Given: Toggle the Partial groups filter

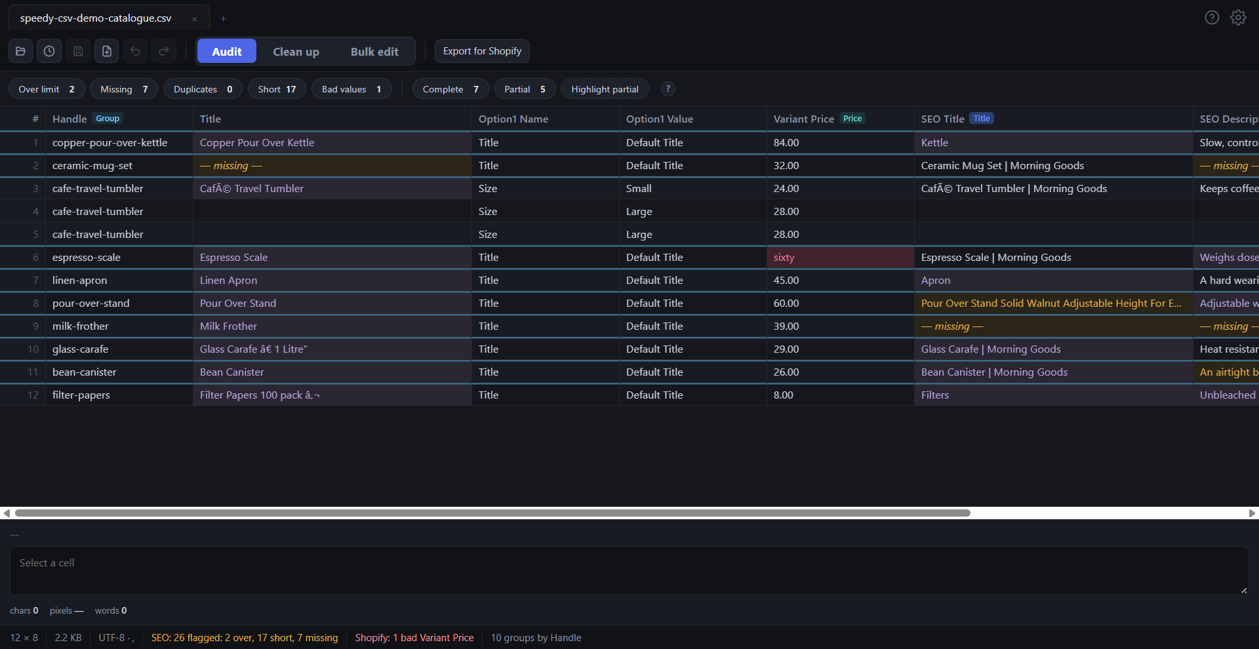Looking at the screenshot, I should (x=525, y=89).
